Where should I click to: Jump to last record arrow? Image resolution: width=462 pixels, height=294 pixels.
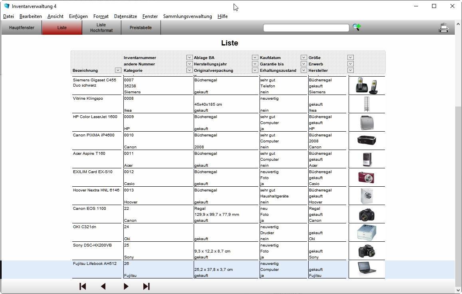coord(146,286)
